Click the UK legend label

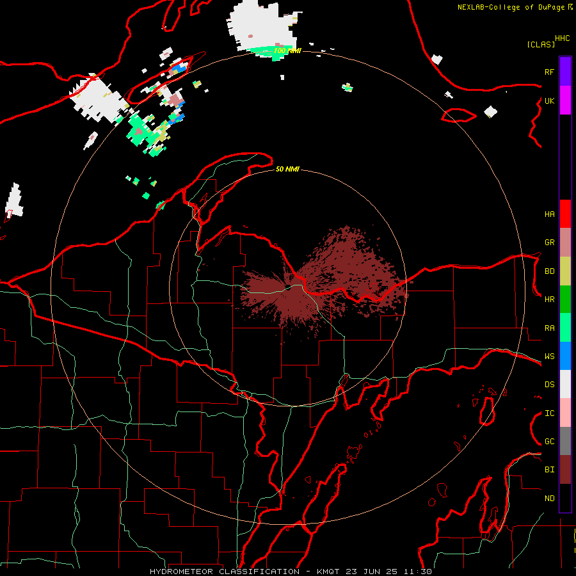(549, 101)
